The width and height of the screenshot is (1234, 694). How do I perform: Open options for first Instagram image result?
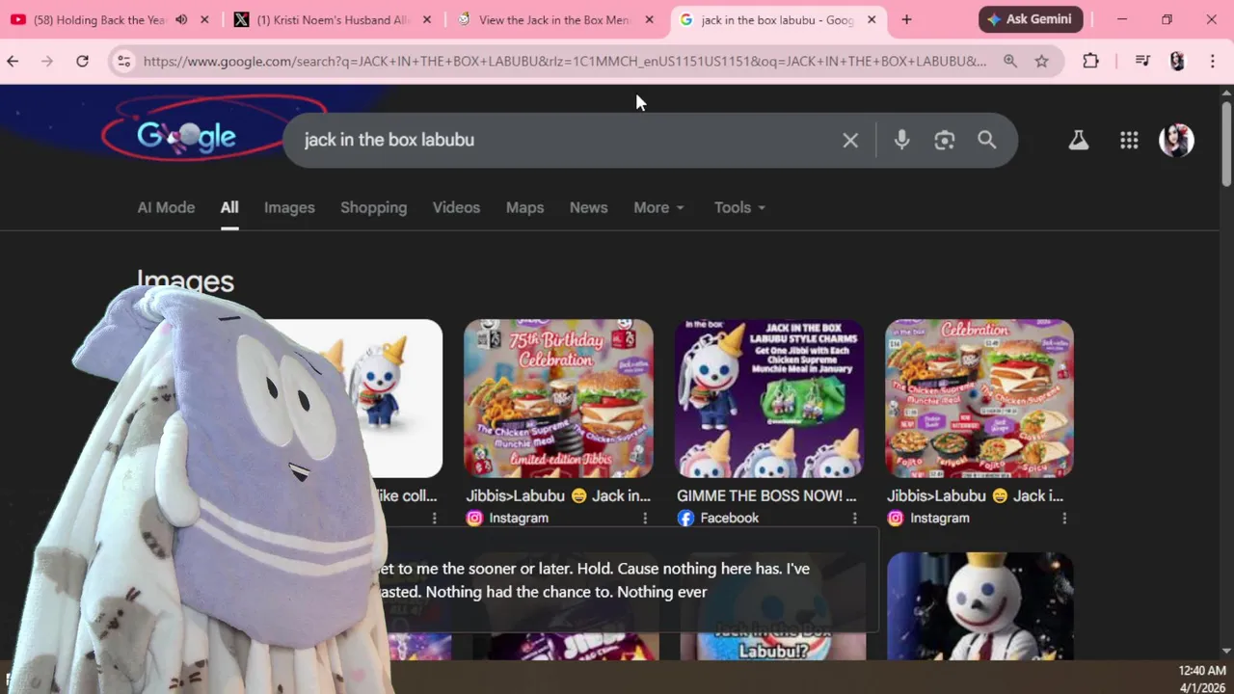click(x=645, y=519)
